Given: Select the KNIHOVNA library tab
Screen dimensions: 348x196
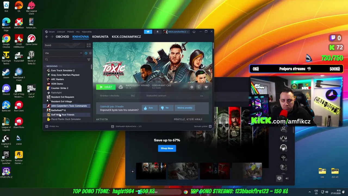Looking at the screenshot, I should coord(80,37).
